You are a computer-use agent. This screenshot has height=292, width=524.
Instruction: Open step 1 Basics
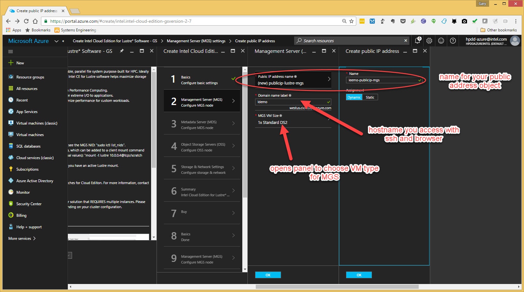(202, 78)
